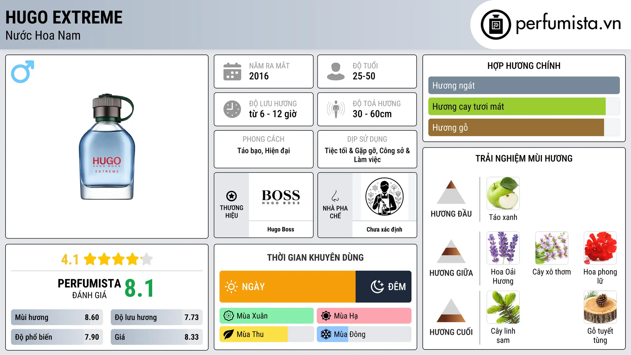Click the orange NGÀY day segment
This screenshot has height=355, width=631.
point(287,287)
